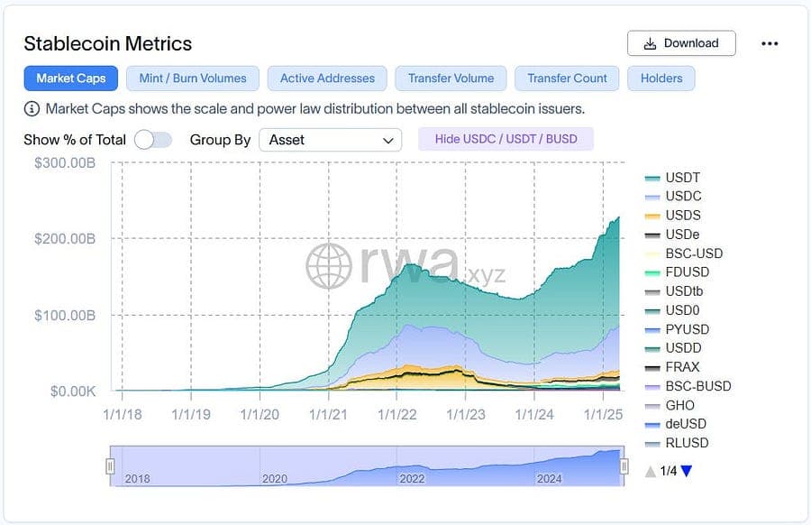This screenshot has width=811, height=525.
Task: Toggle USDC series in the legend
Action: (673, 197)
